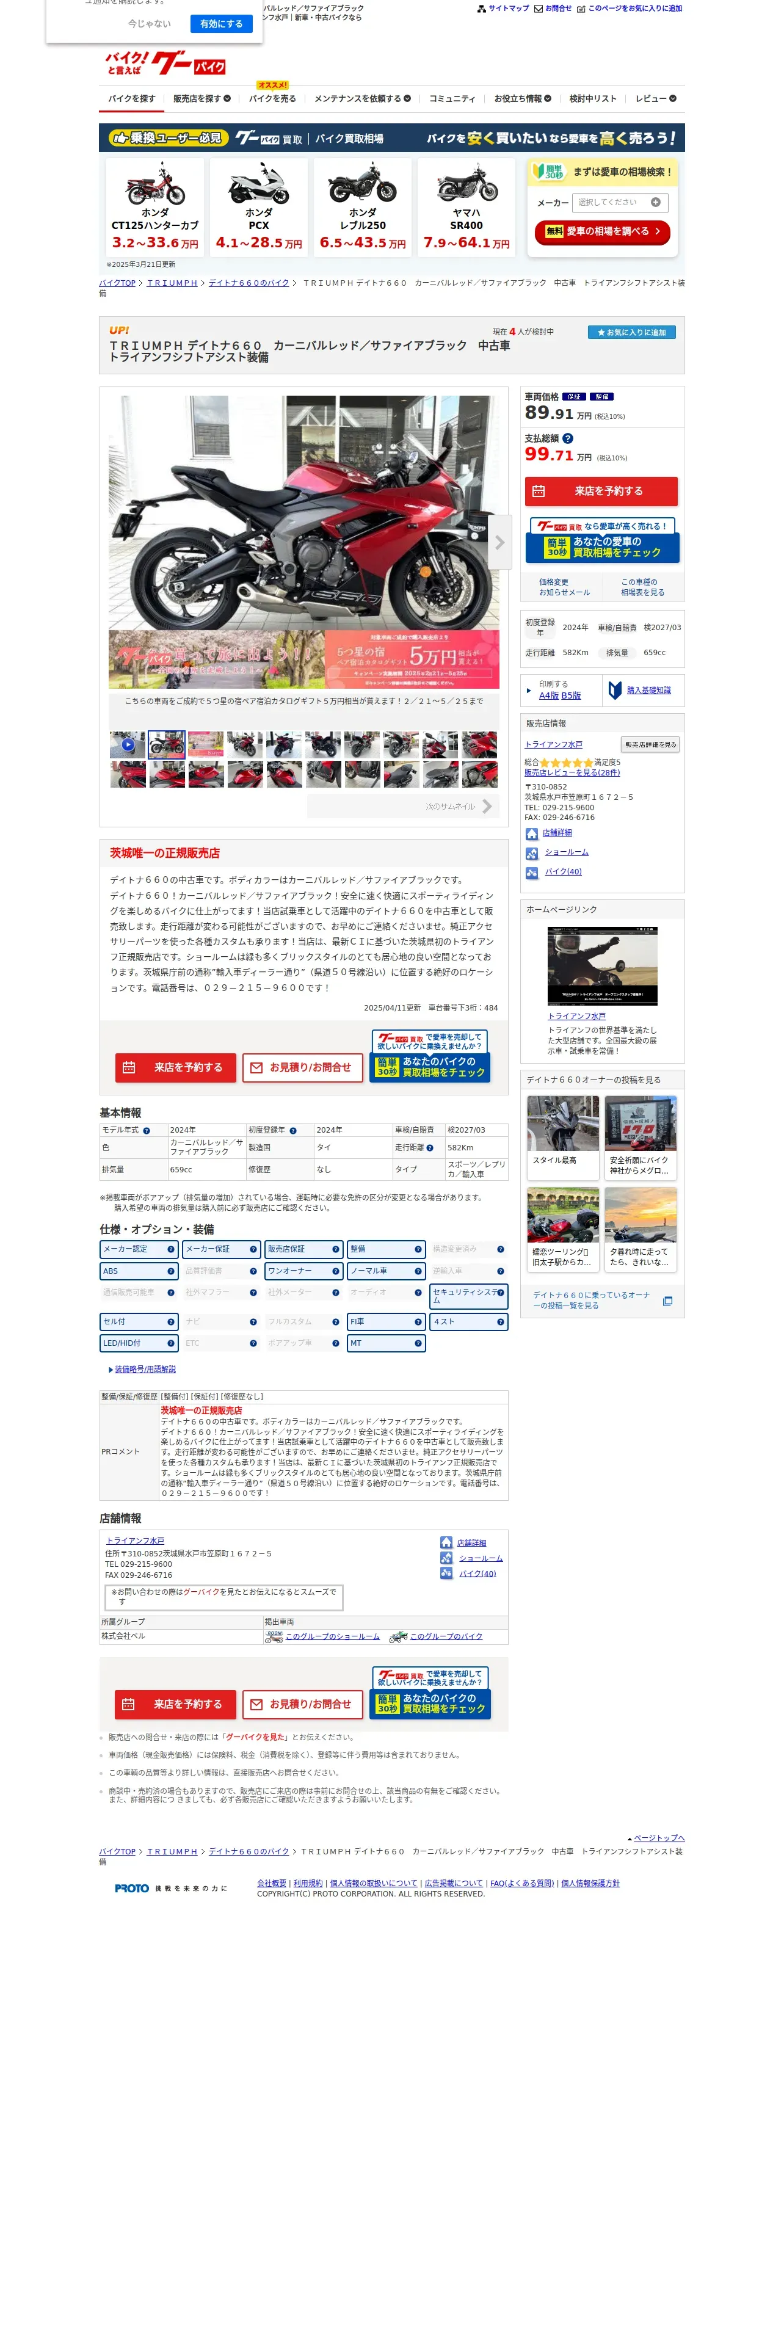
Task: Click the 車台番号下3桁：484 text
Action: (463, 1008)
